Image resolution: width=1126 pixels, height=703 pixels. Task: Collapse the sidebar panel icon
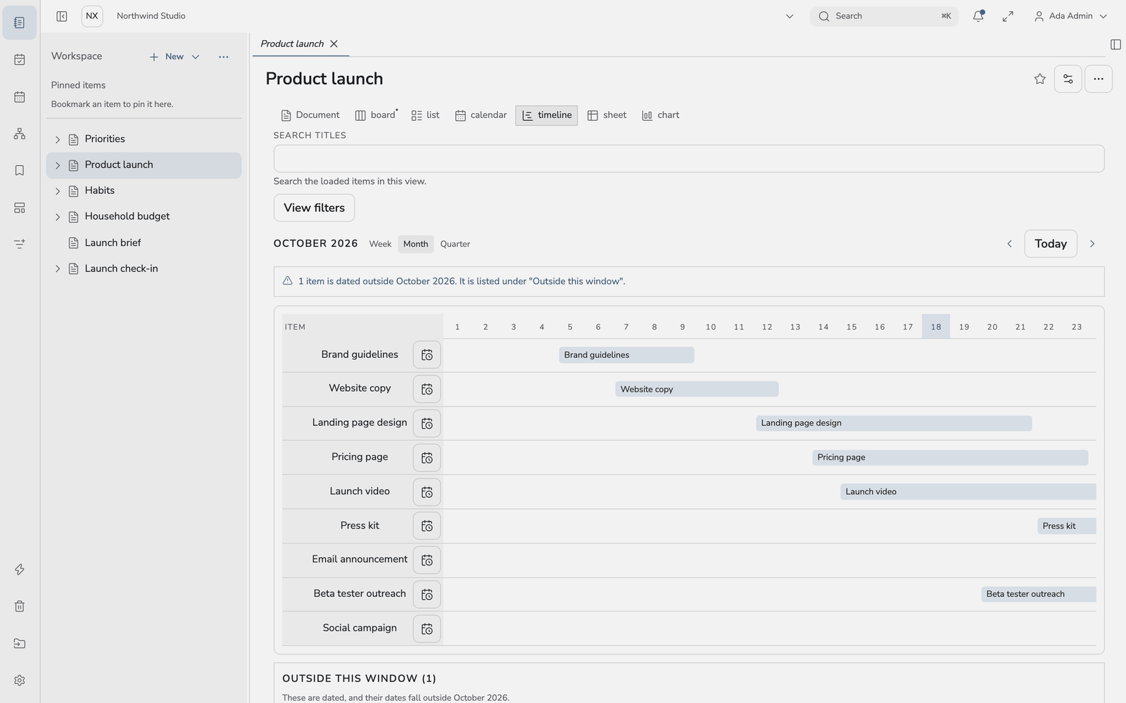point(62,16)
